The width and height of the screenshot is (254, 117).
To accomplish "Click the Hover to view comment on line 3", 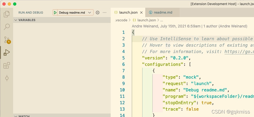I will coord(198,45).
